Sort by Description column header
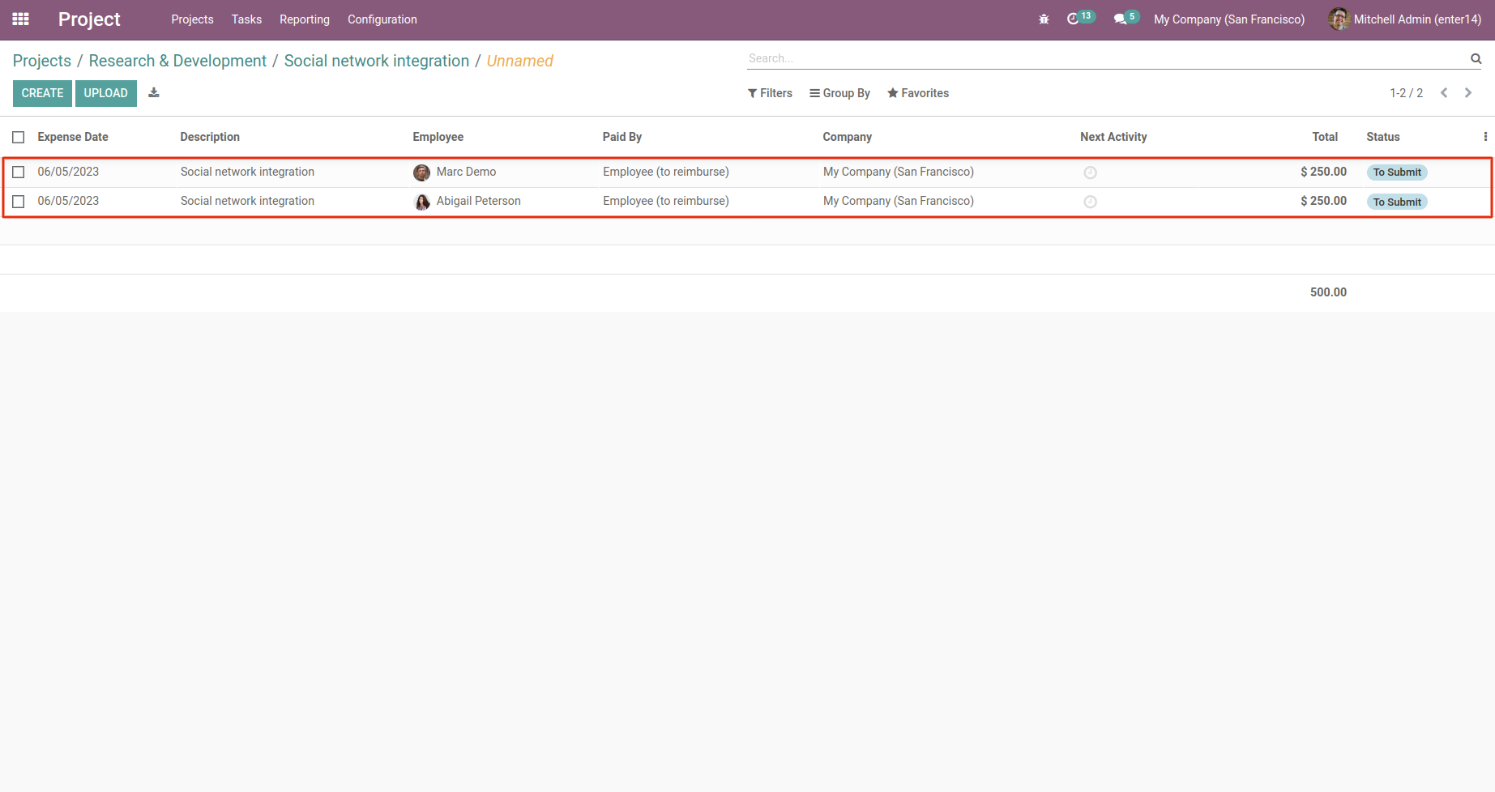 [210, 137]
